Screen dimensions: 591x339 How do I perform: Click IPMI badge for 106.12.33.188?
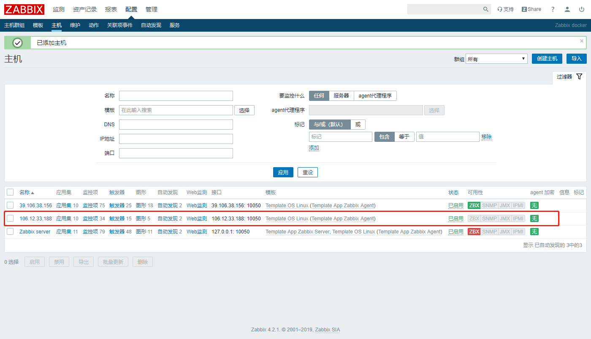click(518, 219)
